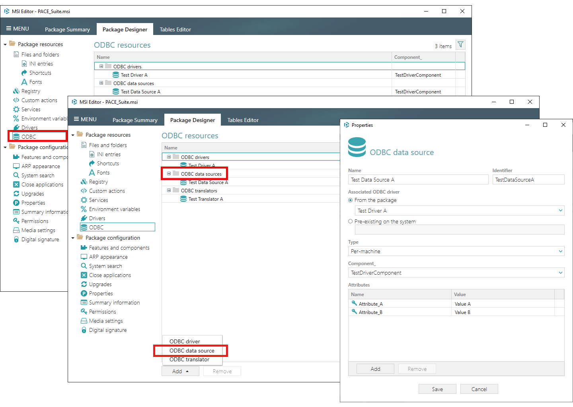The image size is (573, 407).
Task: Choose ODBC data source from Add menu
Action: [x=192, y=351]
